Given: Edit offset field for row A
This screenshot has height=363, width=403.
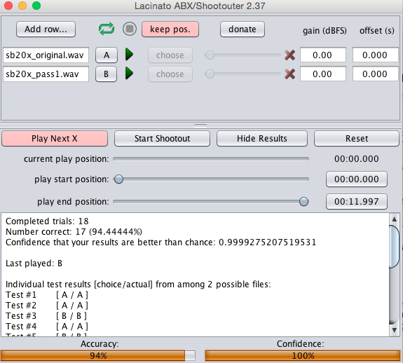Looking at the screenshot, I should tap(375, 55).
